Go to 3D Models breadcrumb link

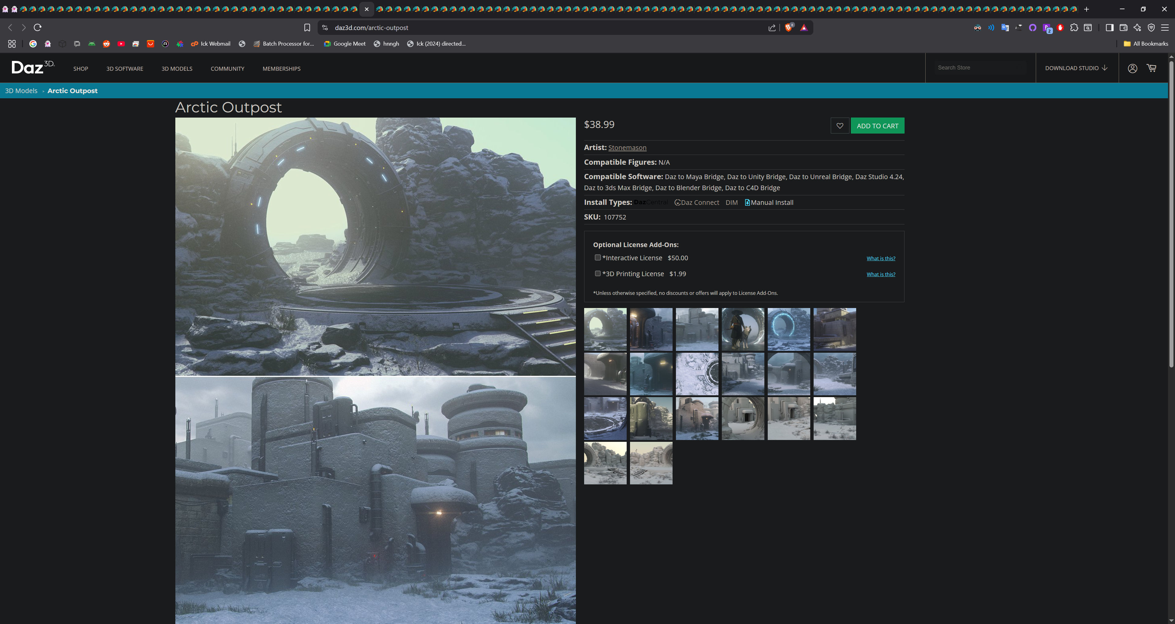pos(21,90)
